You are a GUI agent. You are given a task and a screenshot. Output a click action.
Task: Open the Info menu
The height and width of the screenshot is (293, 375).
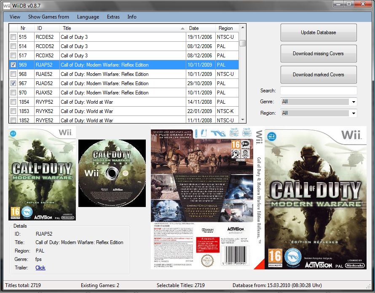click(x=132, y=17)
